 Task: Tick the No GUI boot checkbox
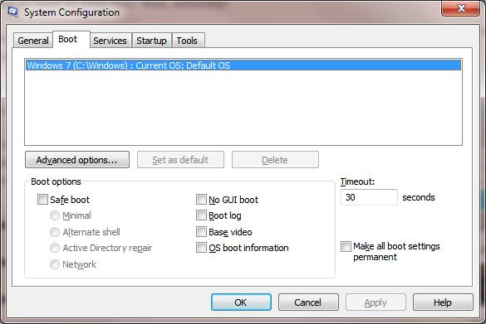(201, 199)
